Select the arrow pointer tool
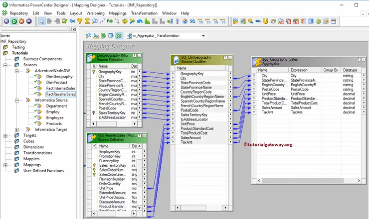 click(x=42, y=21)
